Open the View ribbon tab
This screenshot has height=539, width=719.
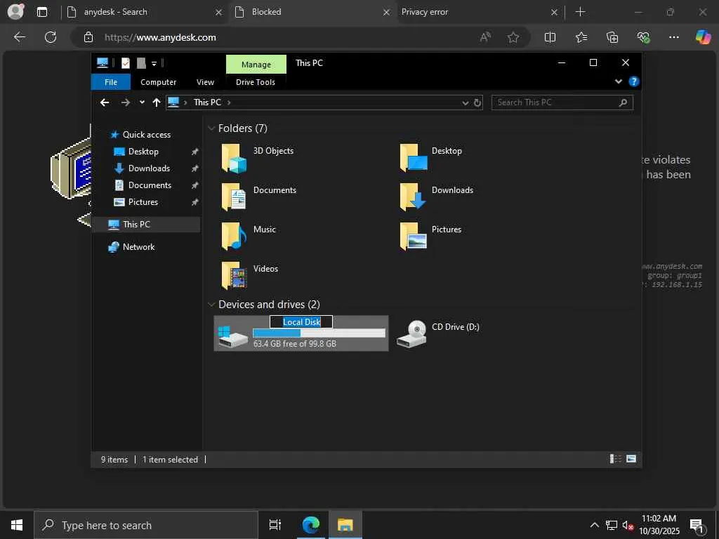coord(205,82)
